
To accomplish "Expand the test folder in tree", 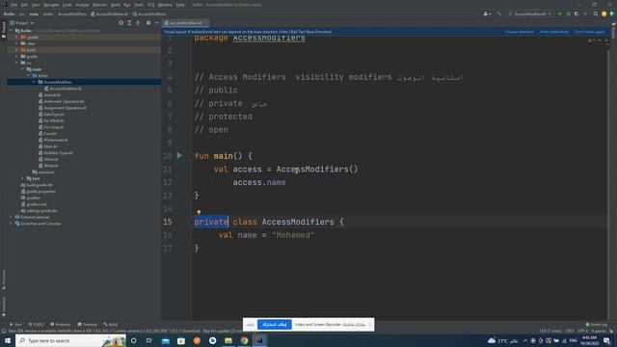I will click(23, 178).
